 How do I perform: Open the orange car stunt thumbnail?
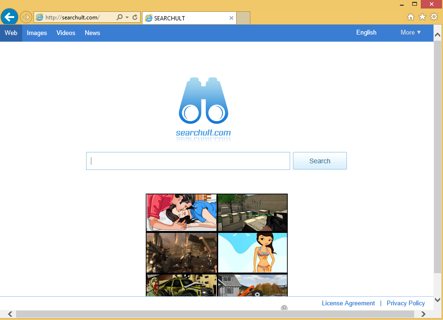253,285
